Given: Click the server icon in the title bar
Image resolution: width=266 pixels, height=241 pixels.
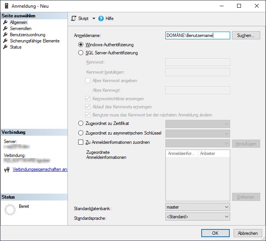Looking at the screenshot, I should 7,6.
